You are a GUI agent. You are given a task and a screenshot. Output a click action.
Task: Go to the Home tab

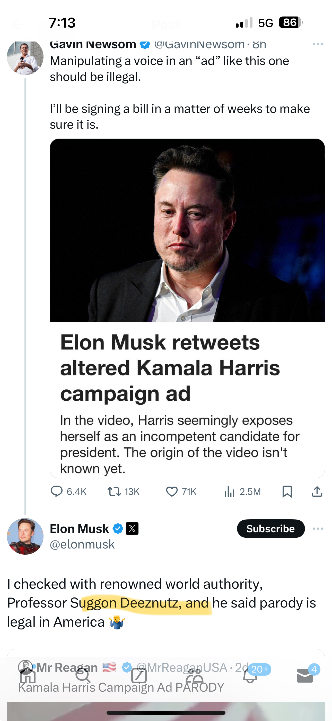pos(28,676)
